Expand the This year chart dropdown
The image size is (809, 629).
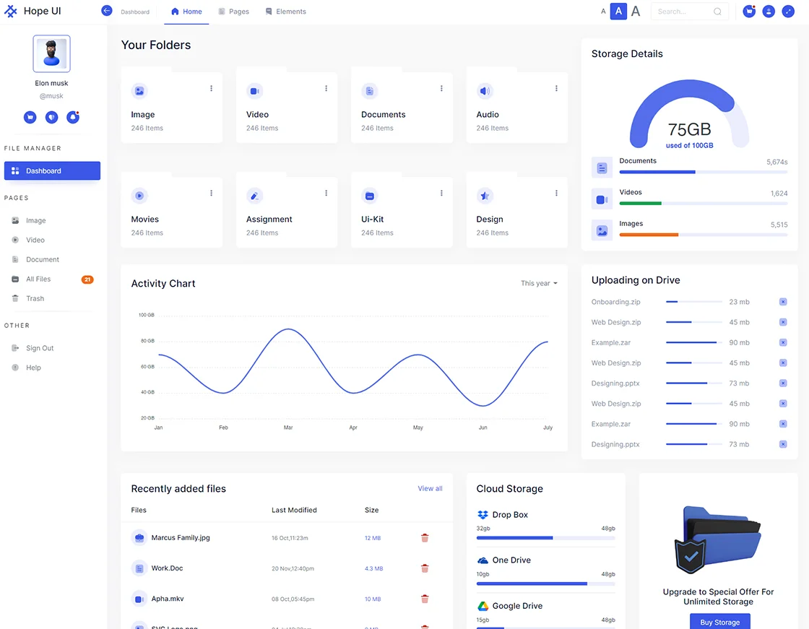(539, 284)
